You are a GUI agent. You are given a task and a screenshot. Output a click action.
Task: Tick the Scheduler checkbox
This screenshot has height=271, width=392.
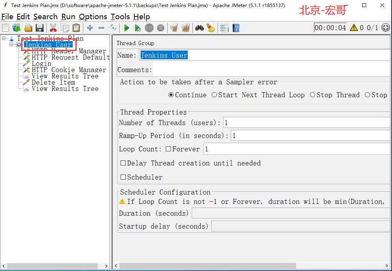click(123, 177)
